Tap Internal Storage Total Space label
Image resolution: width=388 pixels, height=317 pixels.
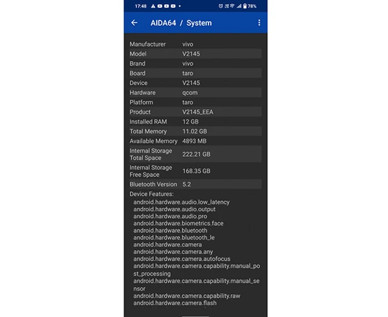tap(151, 154)
